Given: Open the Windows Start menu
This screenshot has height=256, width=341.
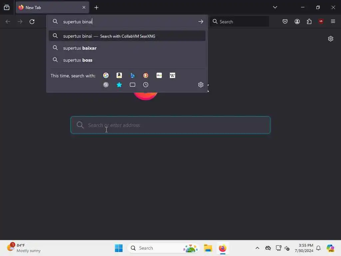Looking at the screenshot, I should pos(119,248).
